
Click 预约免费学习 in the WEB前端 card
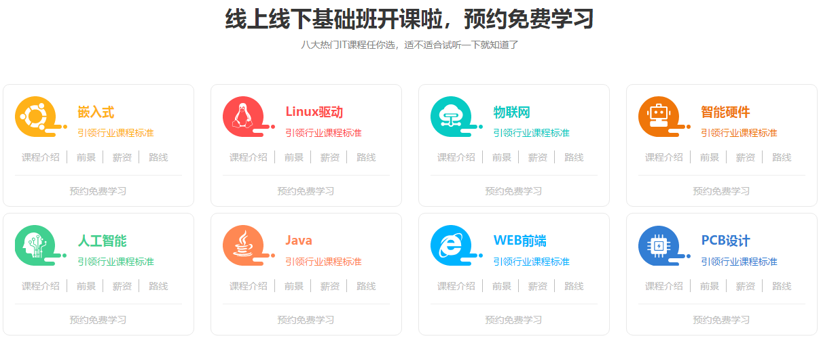514,320
